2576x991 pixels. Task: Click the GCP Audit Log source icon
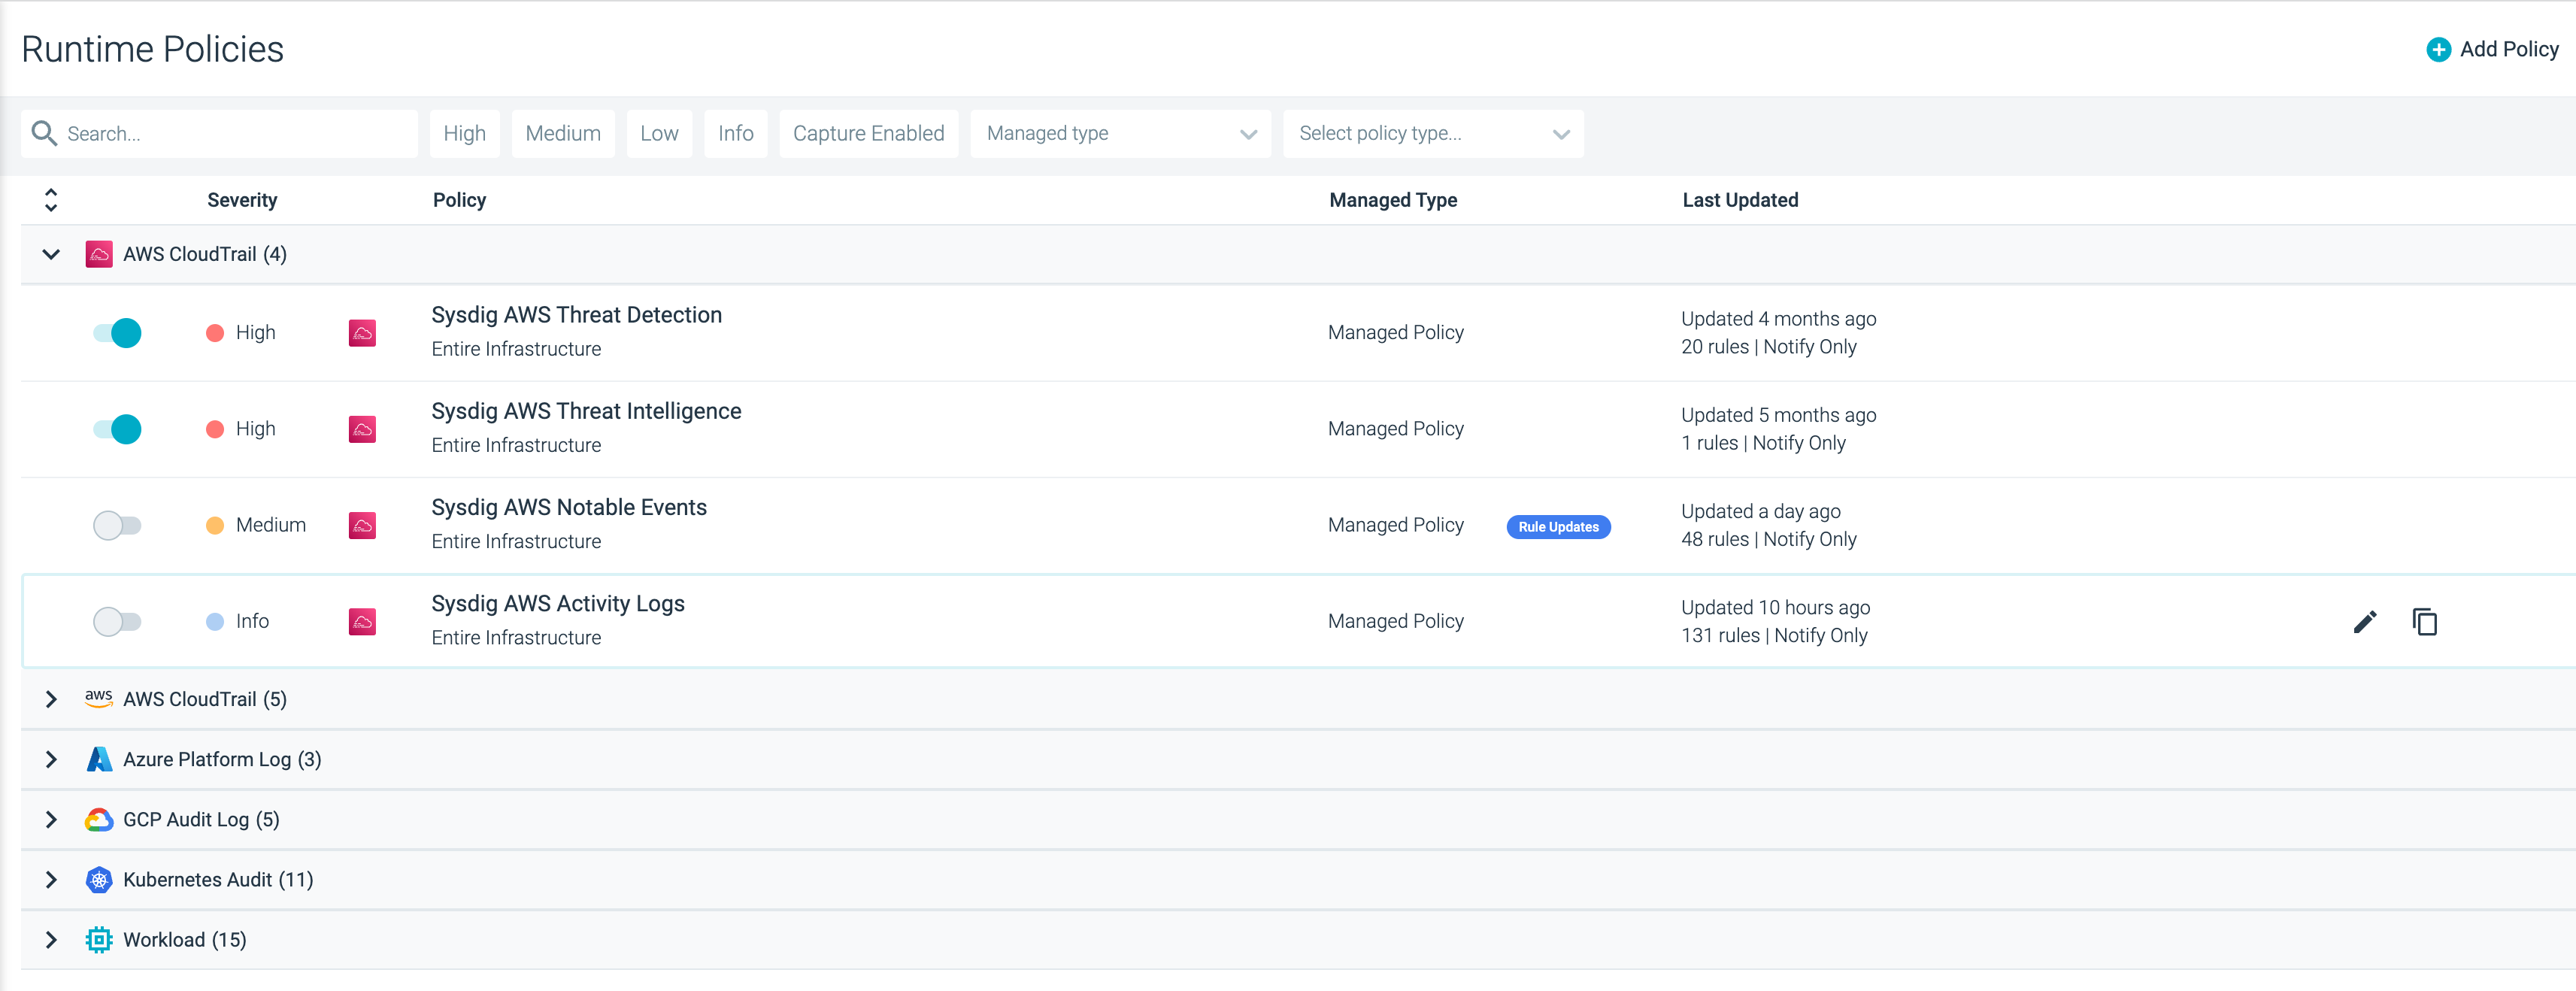coord(98,818)
